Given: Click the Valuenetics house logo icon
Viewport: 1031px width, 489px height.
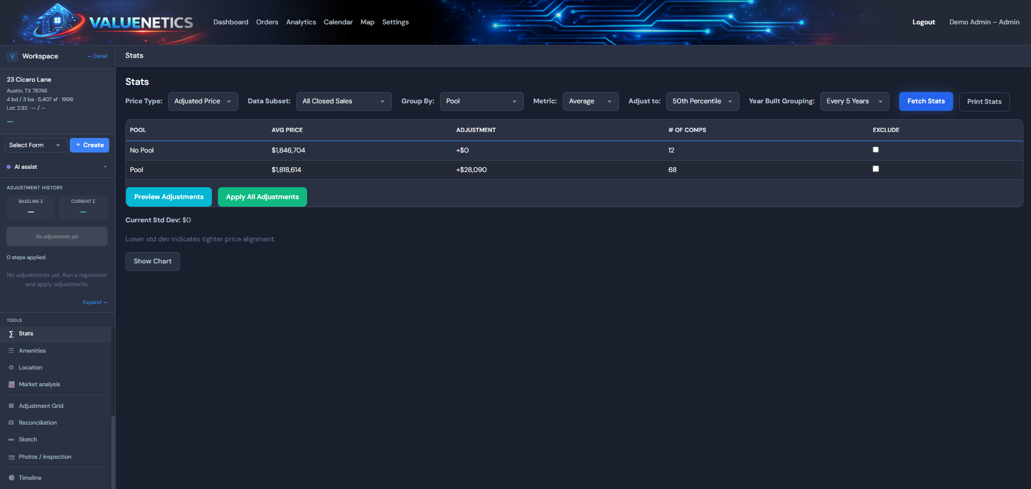Looking at the screenshot, I should point(57,21).
